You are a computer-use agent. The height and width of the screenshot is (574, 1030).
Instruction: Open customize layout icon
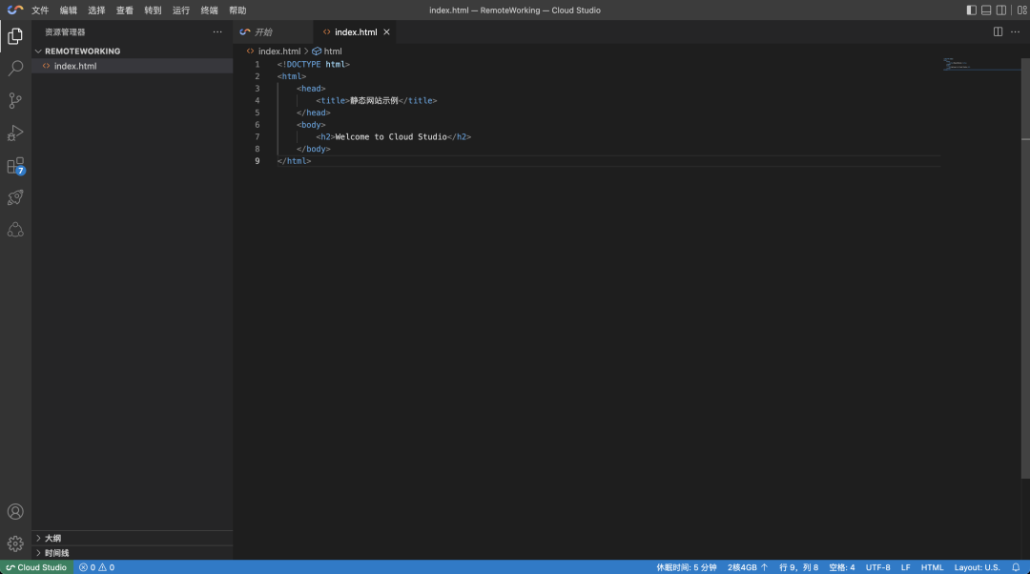pyautogui.click(x=1021, y=10)
